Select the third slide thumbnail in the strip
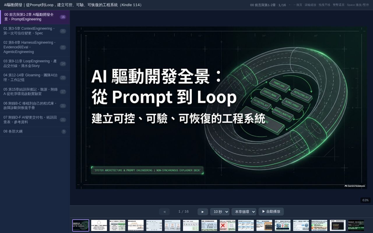The width and height of the screenshot is (373, 233). (117, 225)
